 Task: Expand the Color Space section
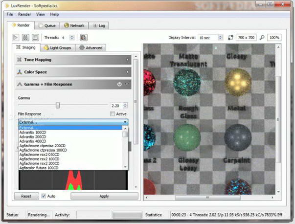[x=72, y=72]
